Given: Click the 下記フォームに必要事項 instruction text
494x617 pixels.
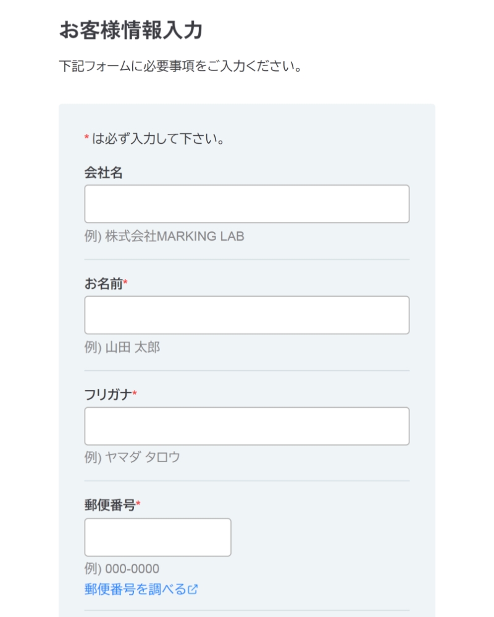Looking at the screenshot, I should point(180,65).
